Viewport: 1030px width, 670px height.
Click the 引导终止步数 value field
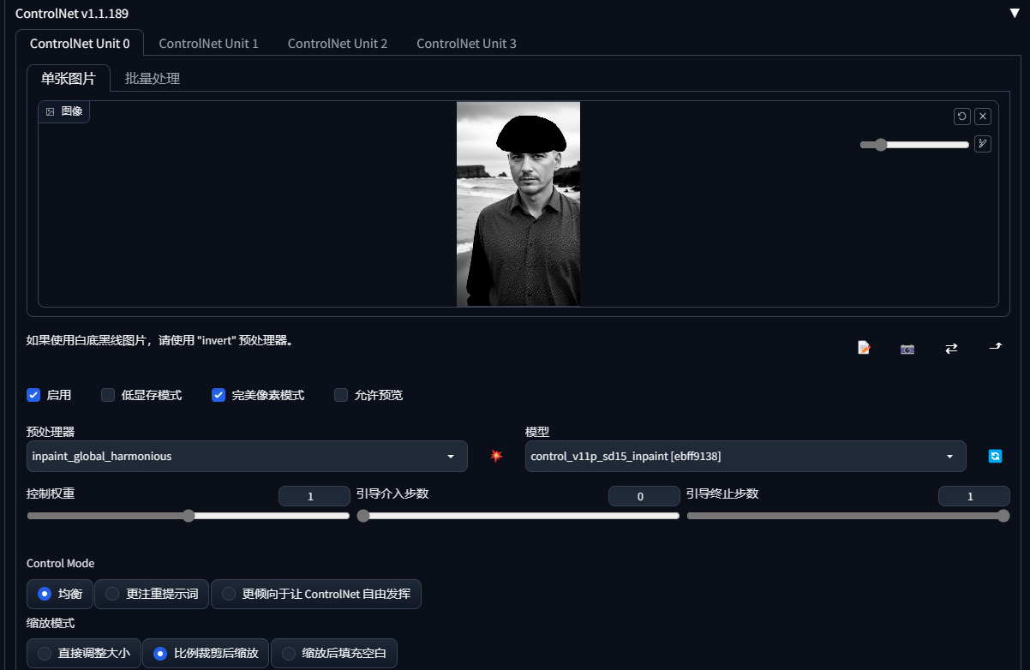pos(973,496)
